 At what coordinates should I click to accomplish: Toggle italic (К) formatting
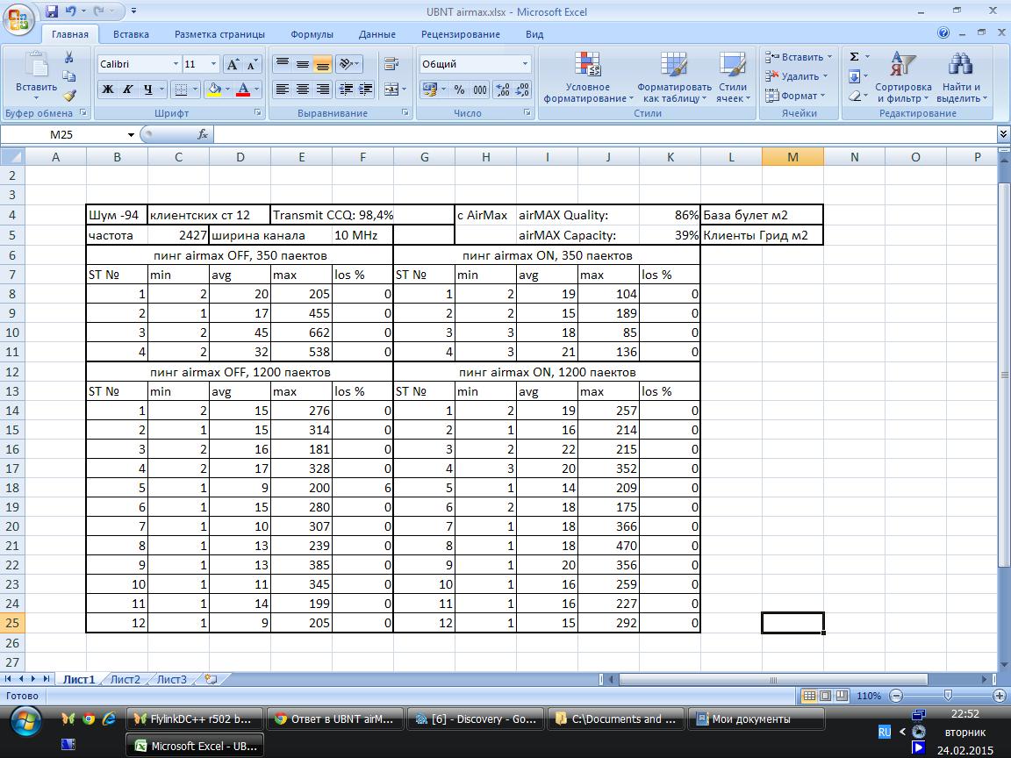[127, 89]
